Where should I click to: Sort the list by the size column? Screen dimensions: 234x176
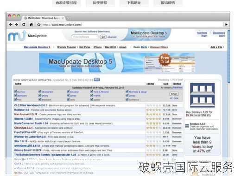click(x=166, y=84)
